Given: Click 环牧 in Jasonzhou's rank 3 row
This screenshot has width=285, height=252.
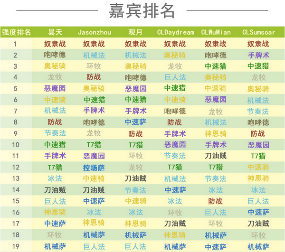Looking at the screenshot, I should [94, 66].
